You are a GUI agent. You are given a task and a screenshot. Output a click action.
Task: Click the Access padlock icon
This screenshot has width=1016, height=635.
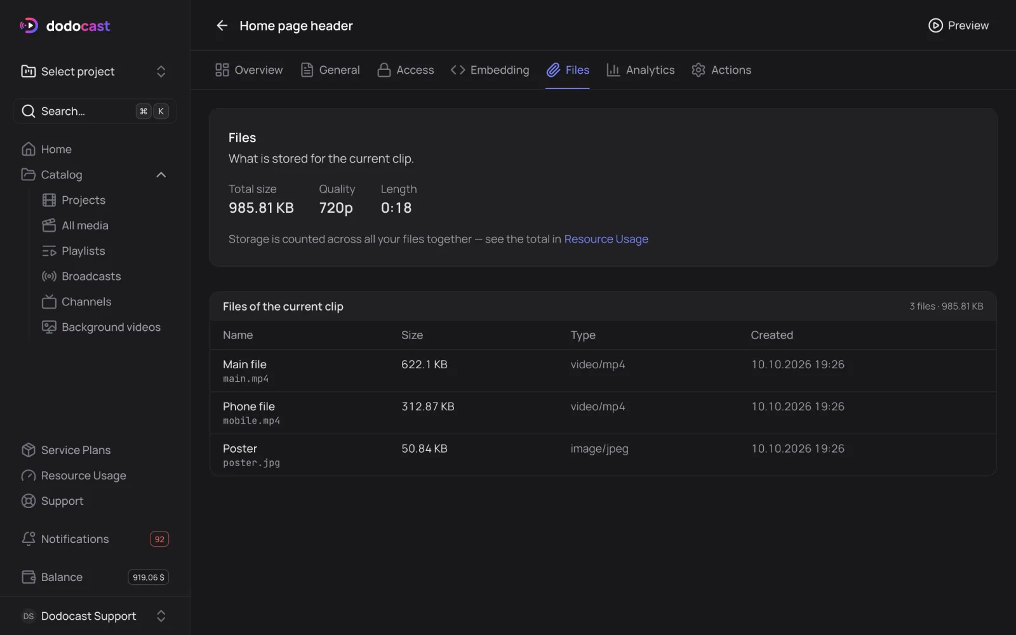(x=384, y=70)
